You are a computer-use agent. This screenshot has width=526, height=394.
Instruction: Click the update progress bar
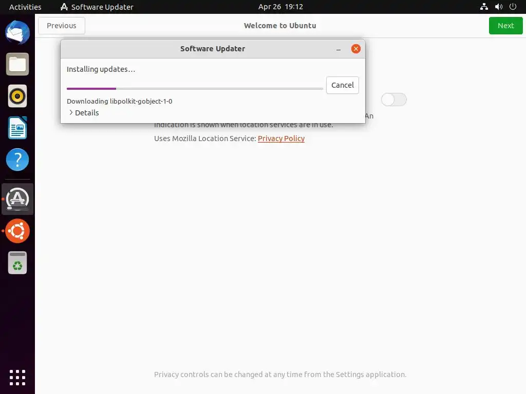pyautogui.click(x=195, y=89)
